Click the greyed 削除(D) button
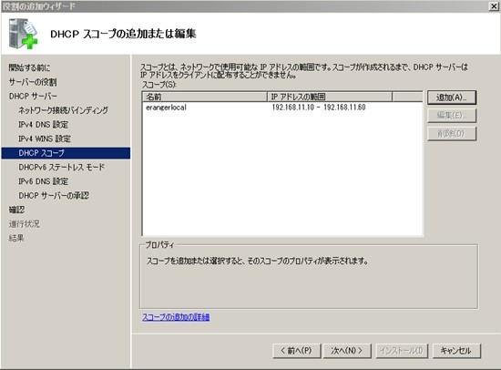Viewport: 501px width, 370px height. pos(452,134)
